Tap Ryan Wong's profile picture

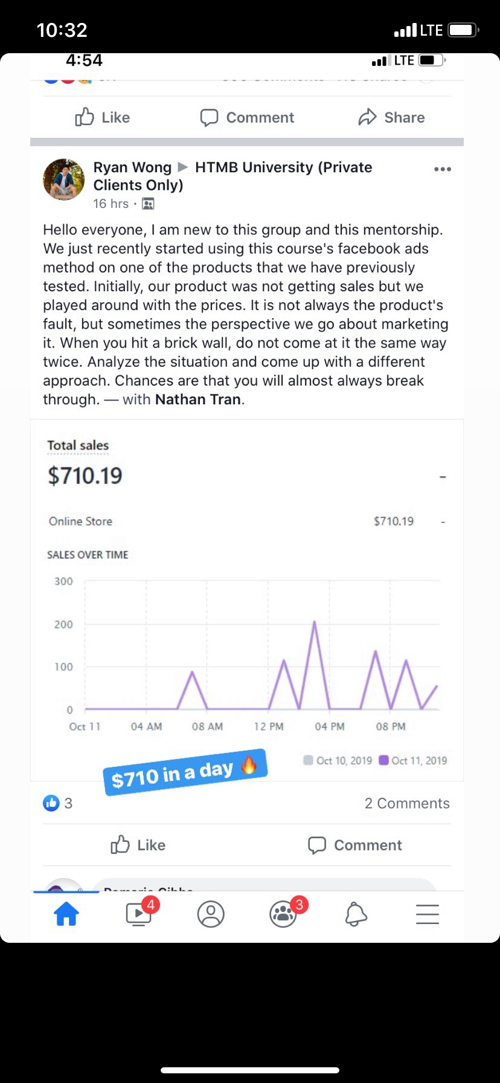point(64,179)
